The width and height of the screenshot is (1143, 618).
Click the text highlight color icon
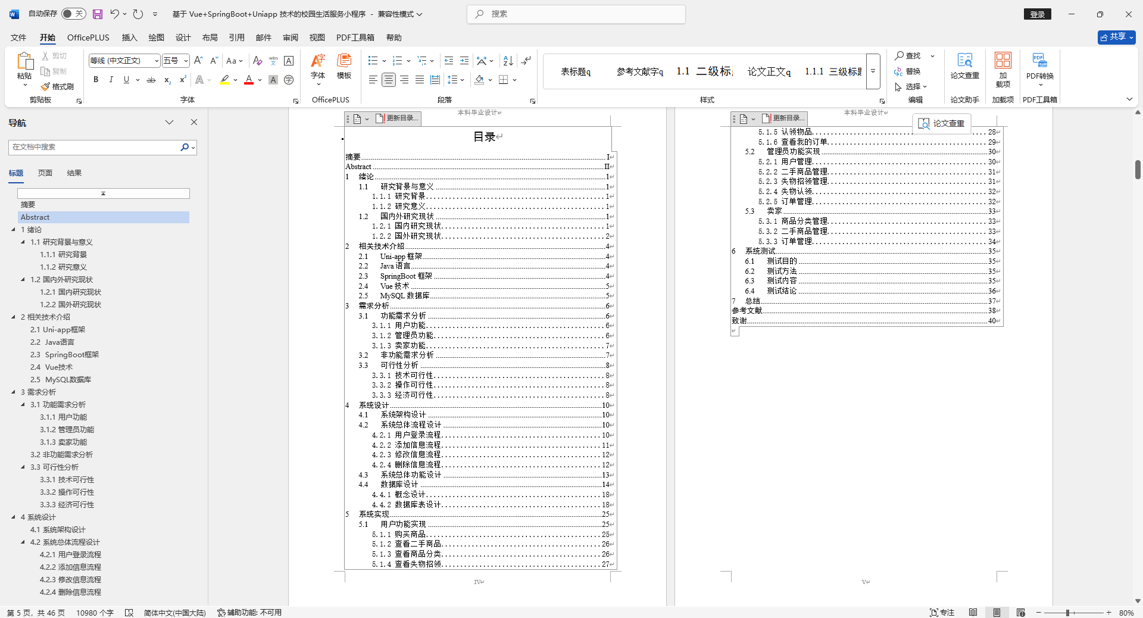[x=224, y=80]
